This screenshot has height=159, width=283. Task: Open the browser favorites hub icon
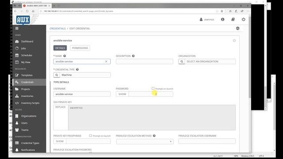point(230,11)
